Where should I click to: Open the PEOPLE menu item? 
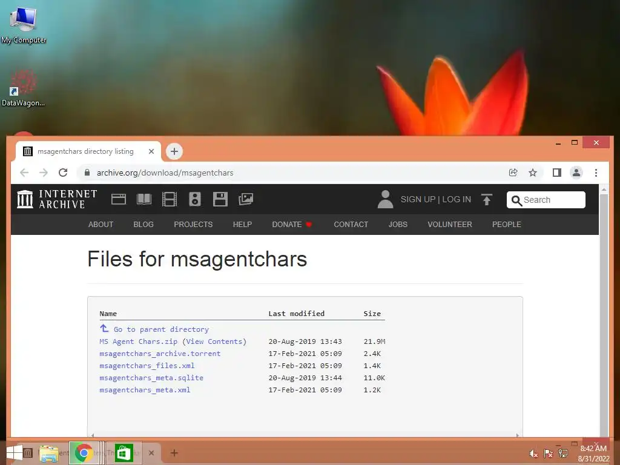pos(507,225)
